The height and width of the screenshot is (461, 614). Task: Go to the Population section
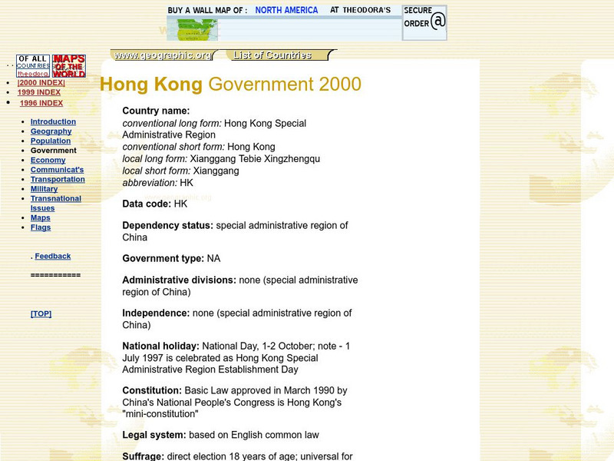point(51,141)
